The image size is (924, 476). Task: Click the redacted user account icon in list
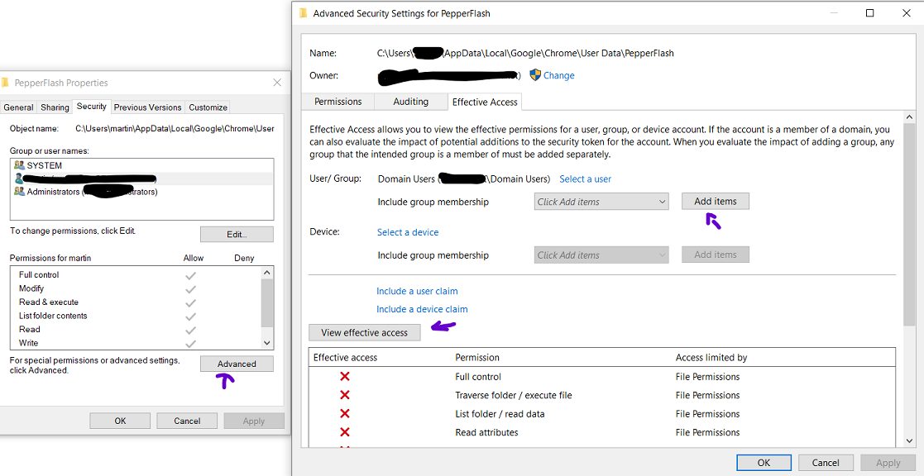(x=19, y=178)
